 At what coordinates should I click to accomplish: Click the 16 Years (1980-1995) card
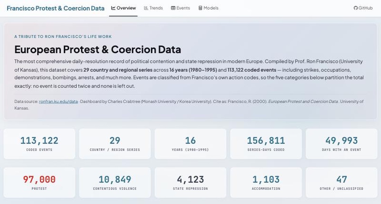tap(190, 144)
